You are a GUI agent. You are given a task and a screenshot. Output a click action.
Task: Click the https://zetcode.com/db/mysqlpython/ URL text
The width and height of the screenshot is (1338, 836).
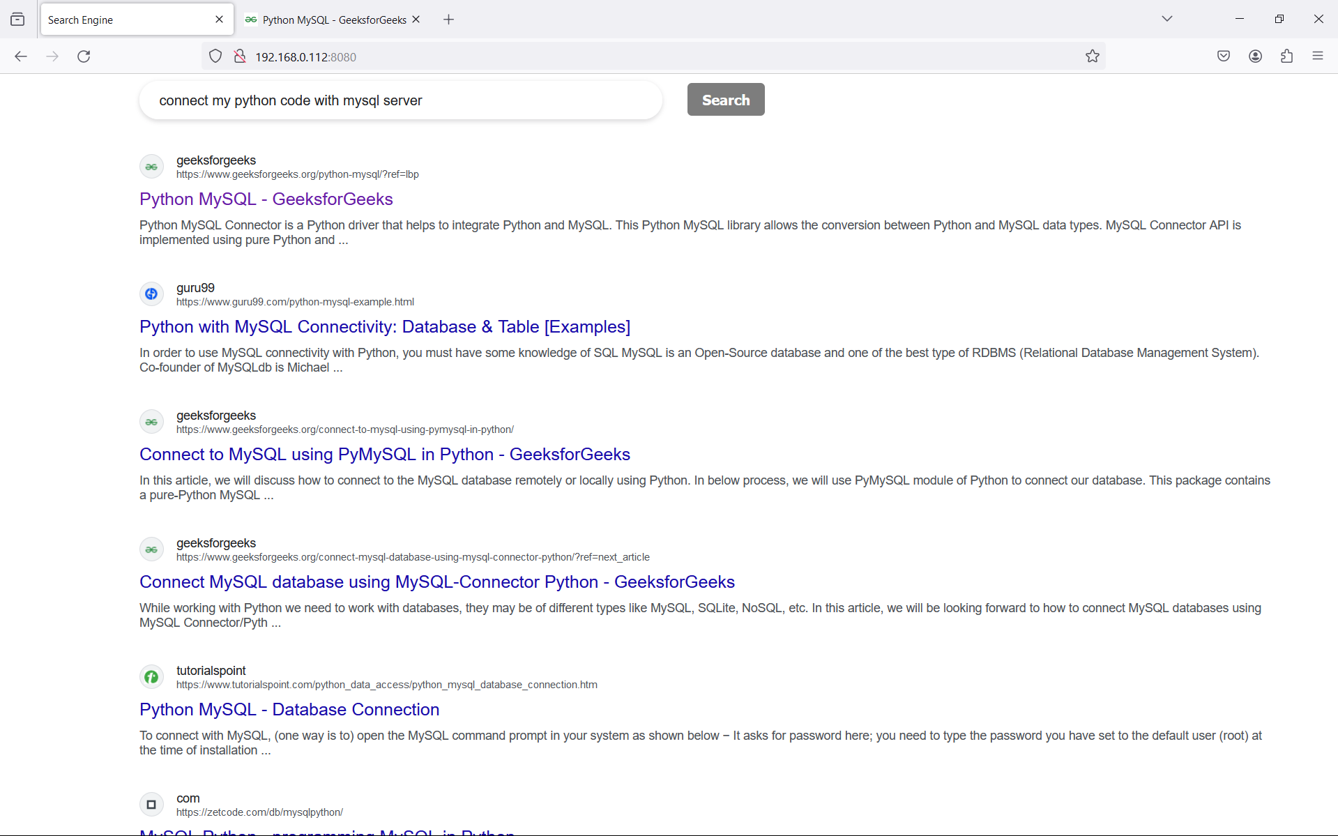point(259,812)
